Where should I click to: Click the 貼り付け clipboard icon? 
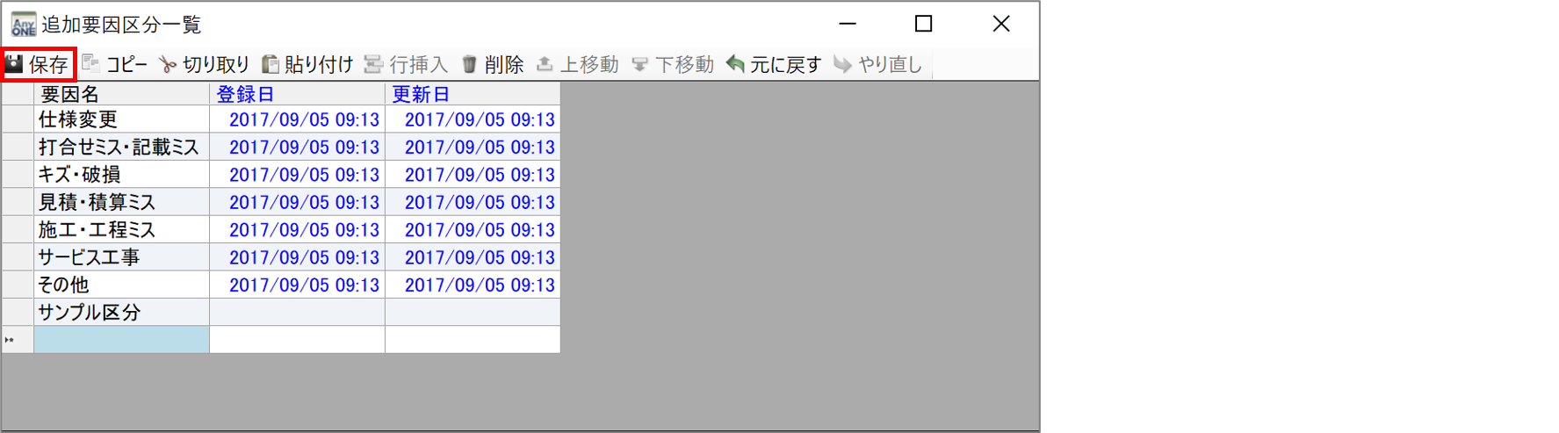[x=271, y=64]
